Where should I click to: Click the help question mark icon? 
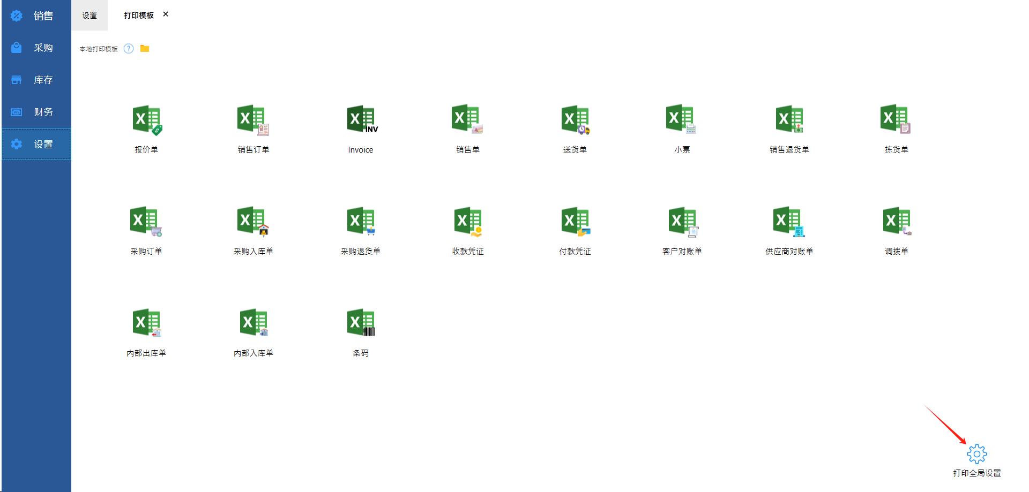click(129, 49)
